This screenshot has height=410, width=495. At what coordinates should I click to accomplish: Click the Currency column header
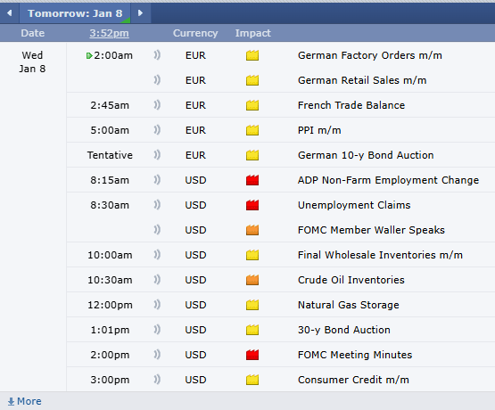(x=195, y=33)
